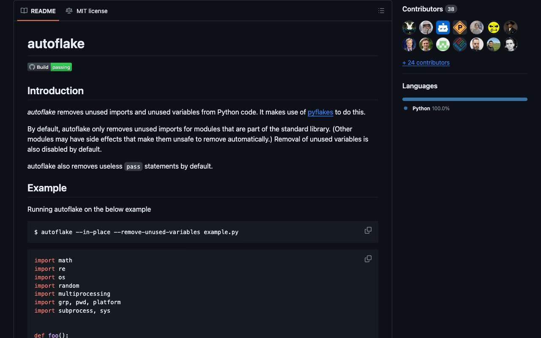Click the 'def foo():' code line
Screen dimensions: 541x338
(52, 335)
